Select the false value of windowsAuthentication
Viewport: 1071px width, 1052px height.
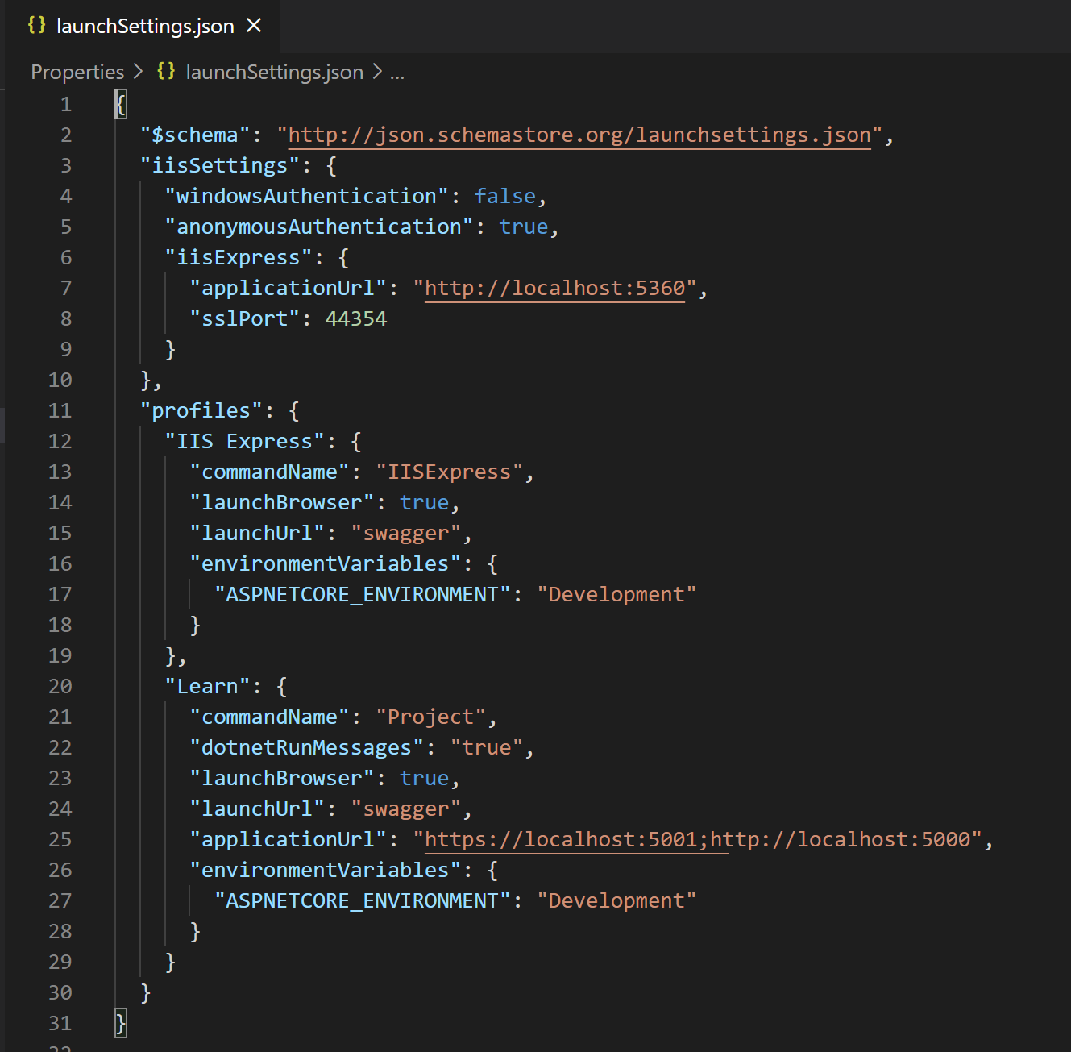(x=504, y=195)
